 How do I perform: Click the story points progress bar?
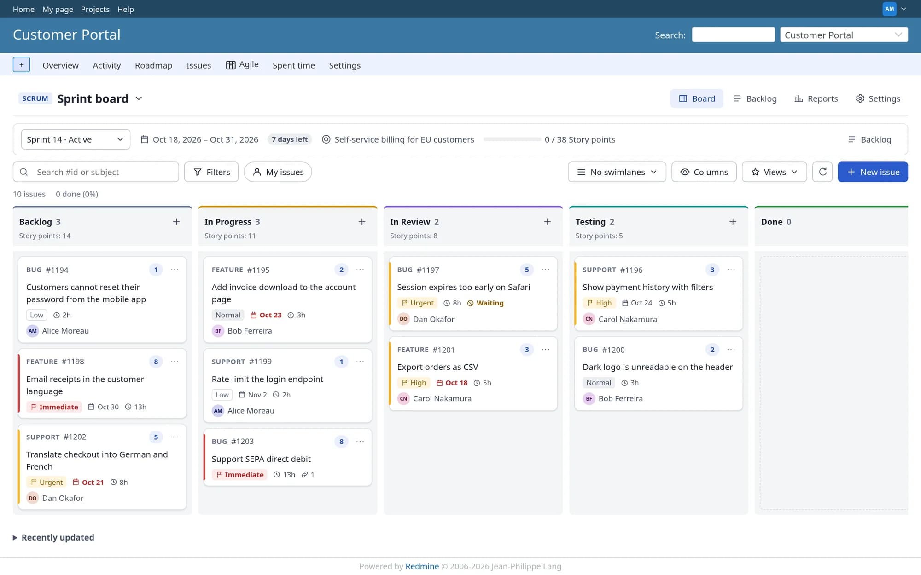[x=512, y=139]
